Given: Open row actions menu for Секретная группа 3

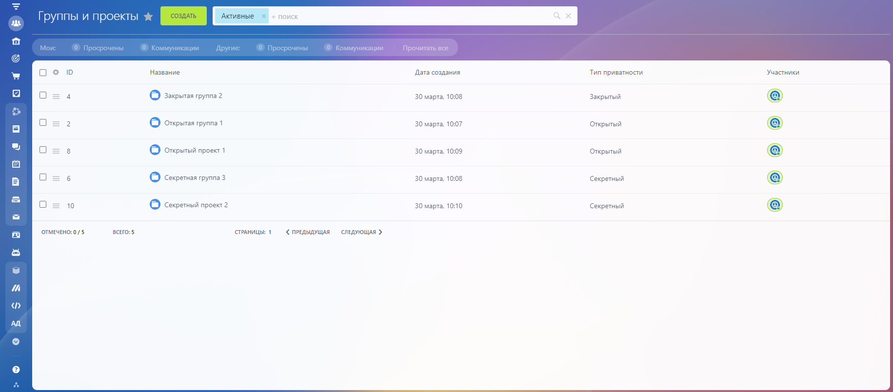Looking at the screenshot, I should pos(56,178).
